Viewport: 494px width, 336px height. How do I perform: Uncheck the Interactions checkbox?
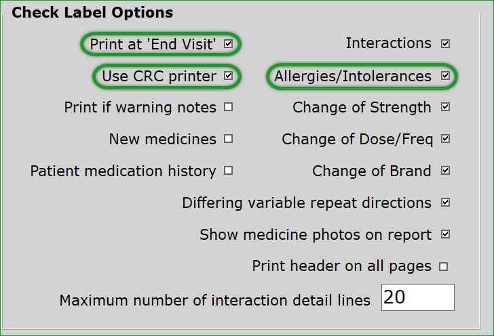(x=445, y=44)
